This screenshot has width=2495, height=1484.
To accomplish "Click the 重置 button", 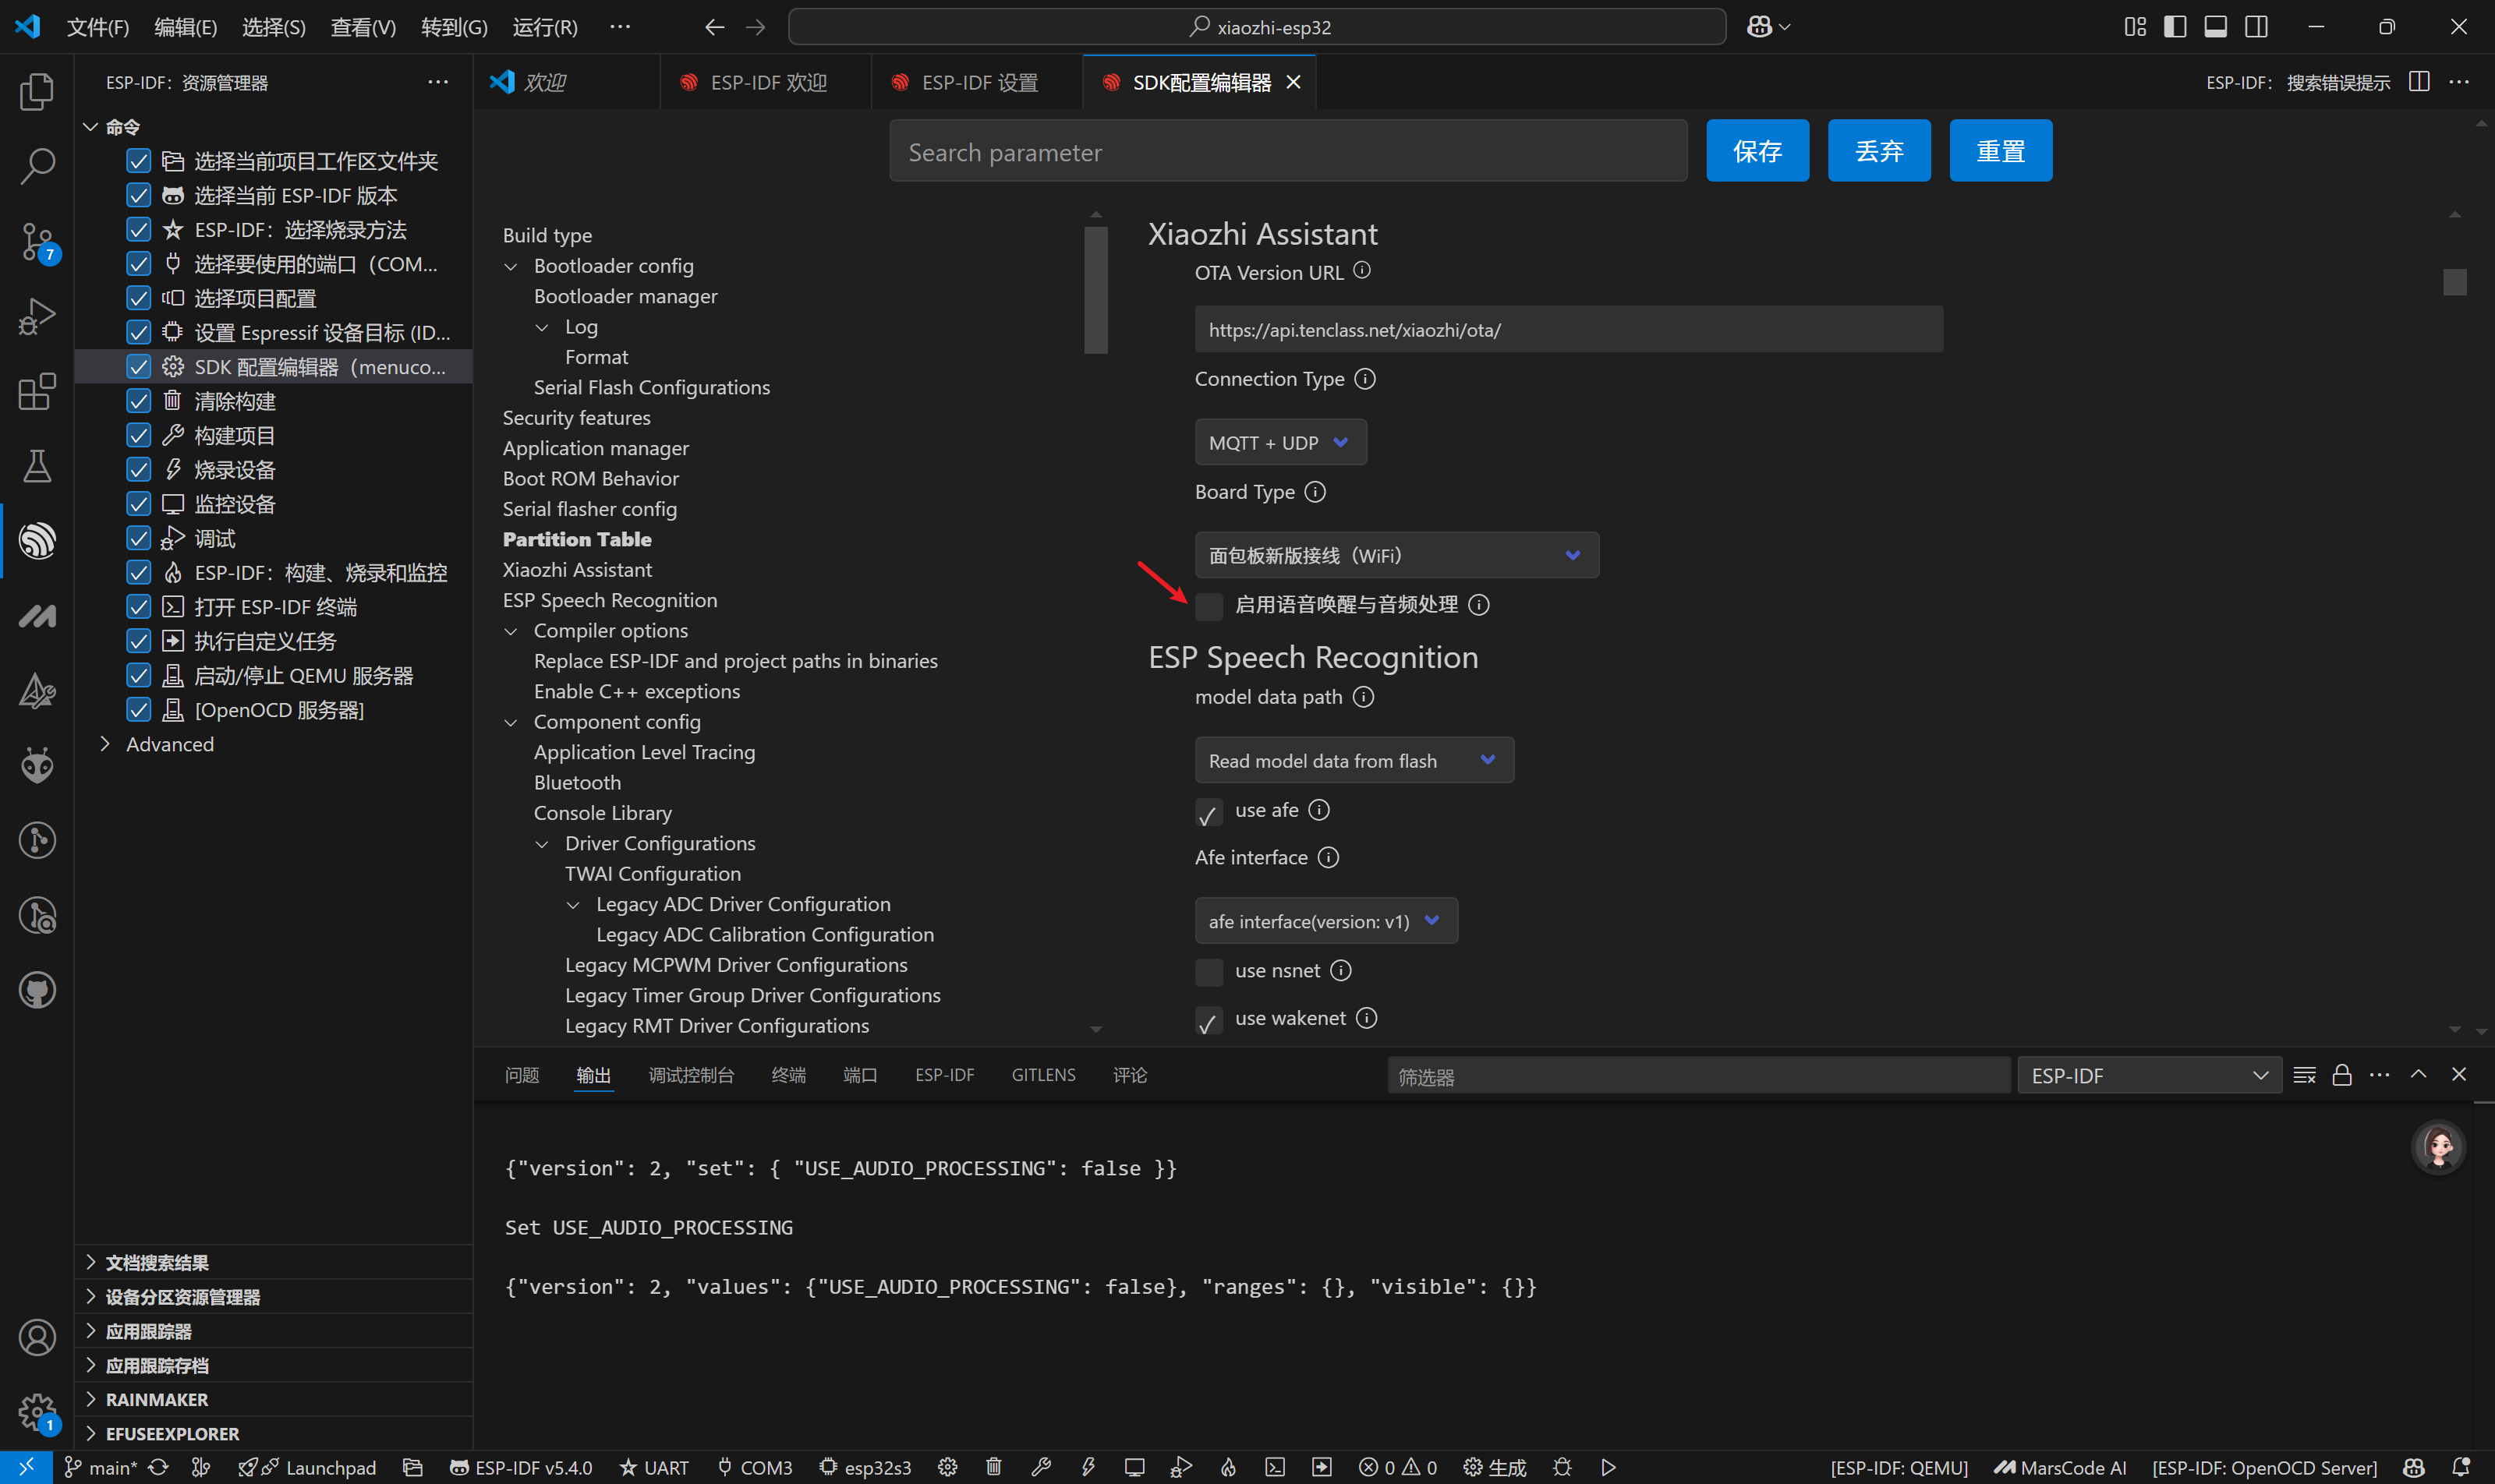I will point(2000,151).
